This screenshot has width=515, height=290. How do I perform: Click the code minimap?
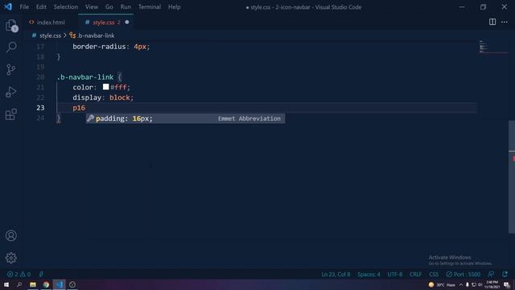pos(492,47)
